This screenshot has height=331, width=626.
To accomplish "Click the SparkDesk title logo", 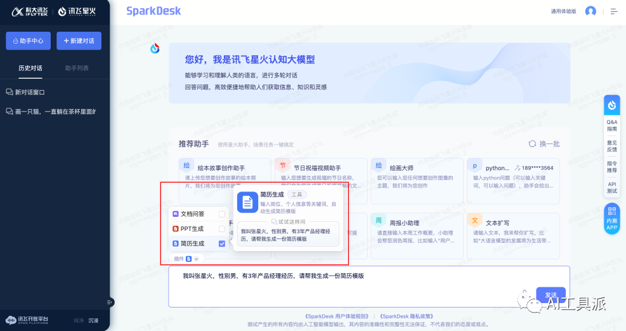I will click(153, 11).
